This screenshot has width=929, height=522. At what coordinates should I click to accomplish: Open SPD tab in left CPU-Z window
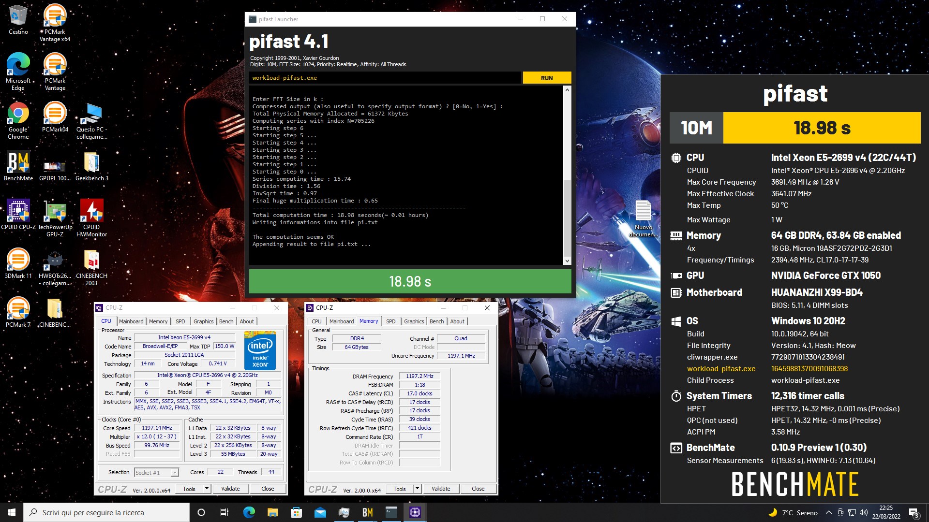pyautogui.click(x=180, y=321)
